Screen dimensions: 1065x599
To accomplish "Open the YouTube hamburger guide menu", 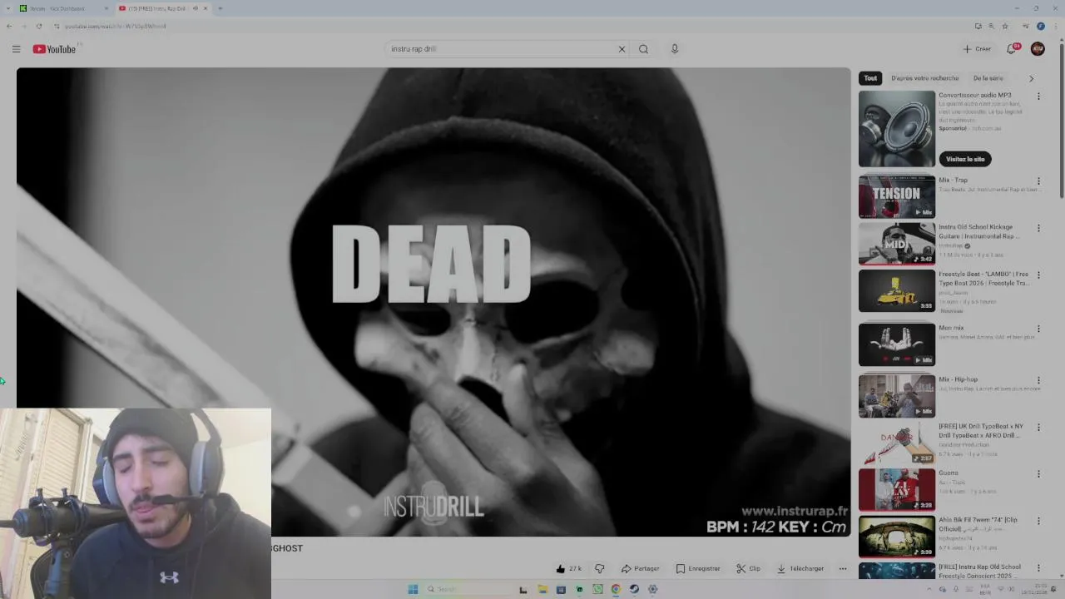I will coord(16,49).
